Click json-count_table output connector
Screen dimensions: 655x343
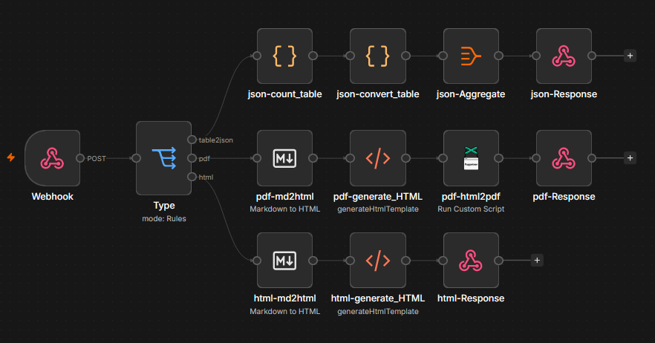(x=313, y=56)
